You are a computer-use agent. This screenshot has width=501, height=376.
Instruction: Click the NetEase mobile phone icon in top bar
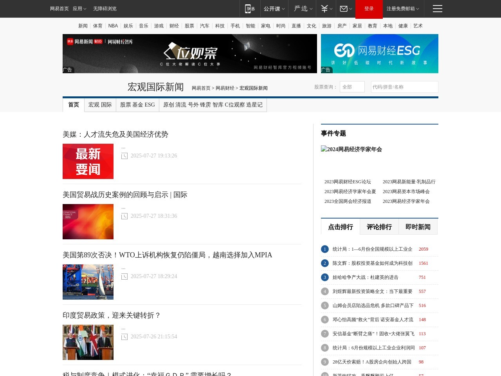[x=249, y=9]
